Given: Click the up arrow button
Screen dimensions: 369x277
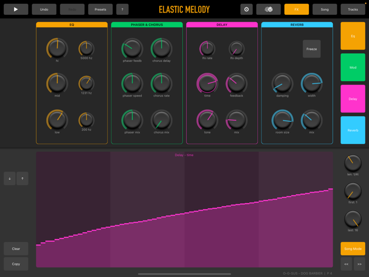Looking at the screenshot, I should (22, 178).
